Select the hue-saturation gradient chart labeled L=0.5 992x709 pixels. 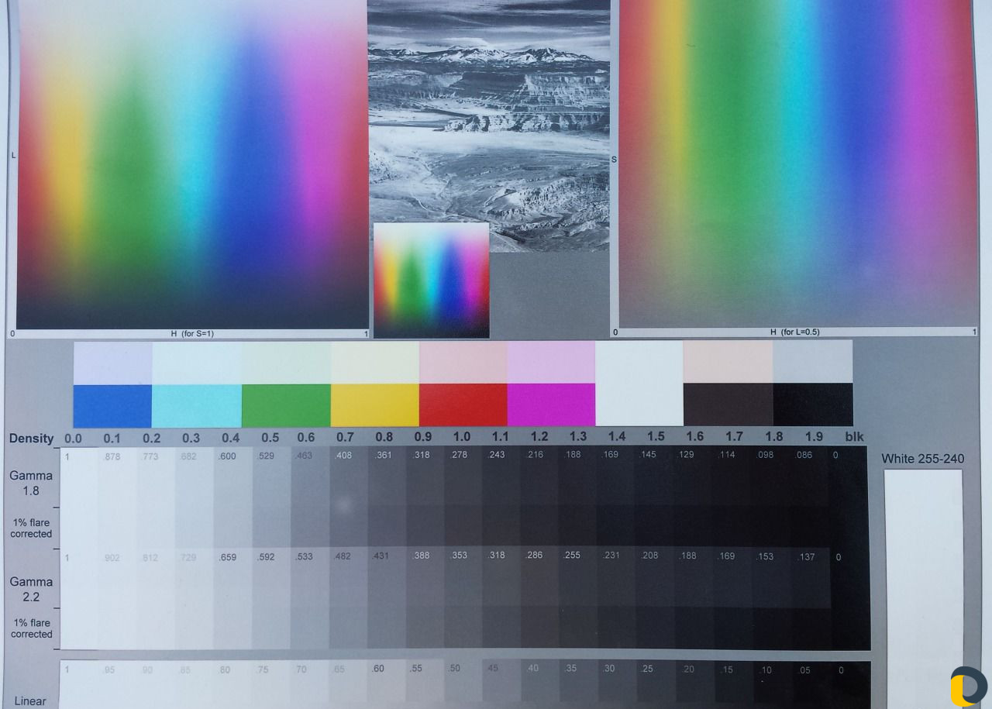[x=798, y=164]
